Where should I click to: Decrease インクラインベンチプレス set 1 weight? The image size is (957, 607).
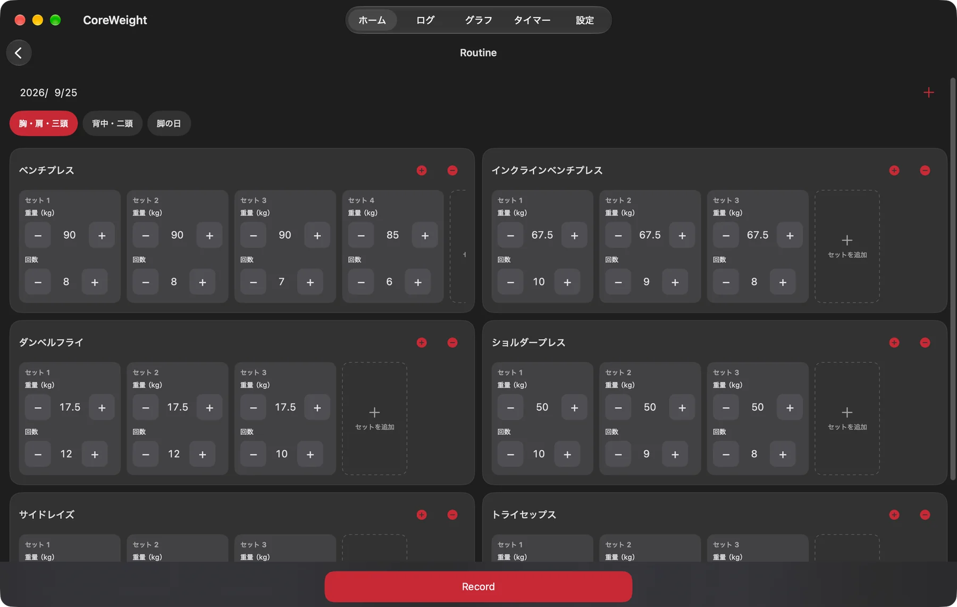[510, 235]
